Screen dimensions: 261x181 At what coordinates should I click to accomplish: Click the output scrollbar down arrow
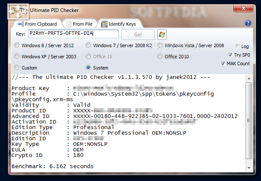pos(249,168)
